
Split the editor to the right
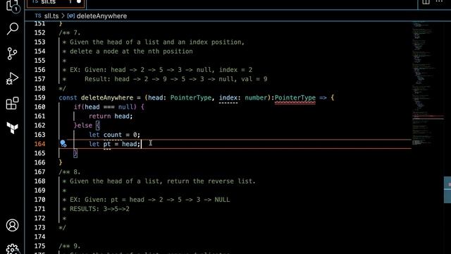(x=426, y=2)
